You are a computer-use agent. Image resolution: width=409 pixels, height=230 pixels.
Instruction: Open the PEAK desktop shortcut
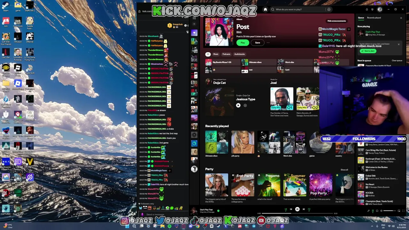[6, 178]
